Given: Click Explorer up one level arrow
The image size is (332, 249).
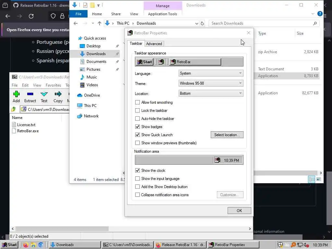Looking at the screenshot, I should pyautogui.click(x=100, y=23).
